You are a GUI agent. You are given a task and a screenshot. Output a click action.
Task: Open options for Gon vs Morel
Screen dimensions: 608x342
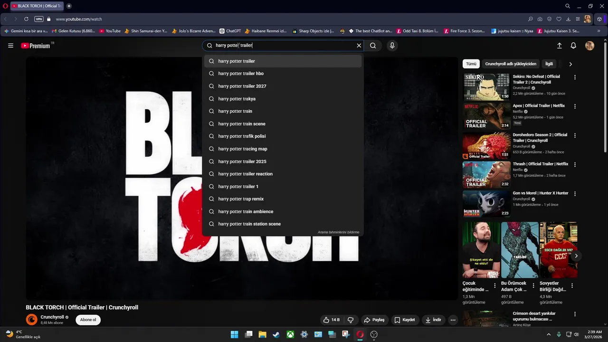click(575, 194)
